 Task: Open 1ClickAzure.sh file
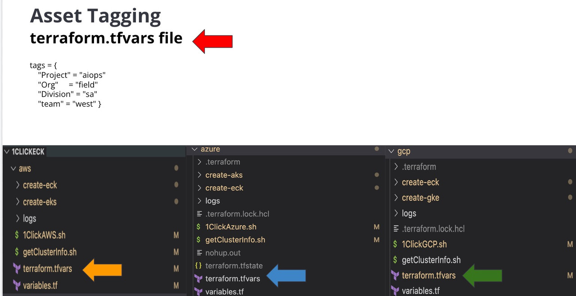tap(231, 227)
